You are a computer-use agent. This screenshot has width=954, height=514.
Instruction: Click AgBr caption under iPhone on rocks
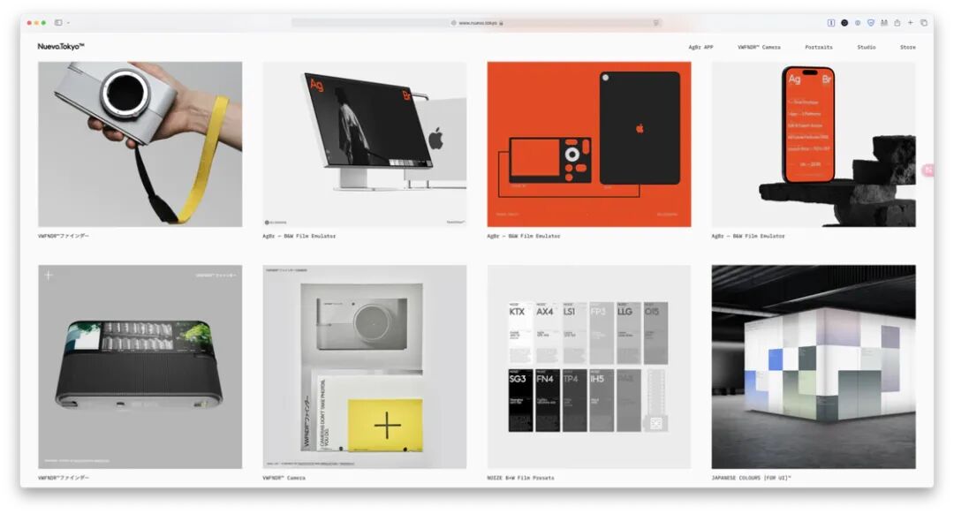(x=748, y=236)
